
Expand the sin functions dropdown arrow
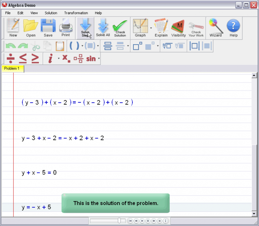(99, 58)
